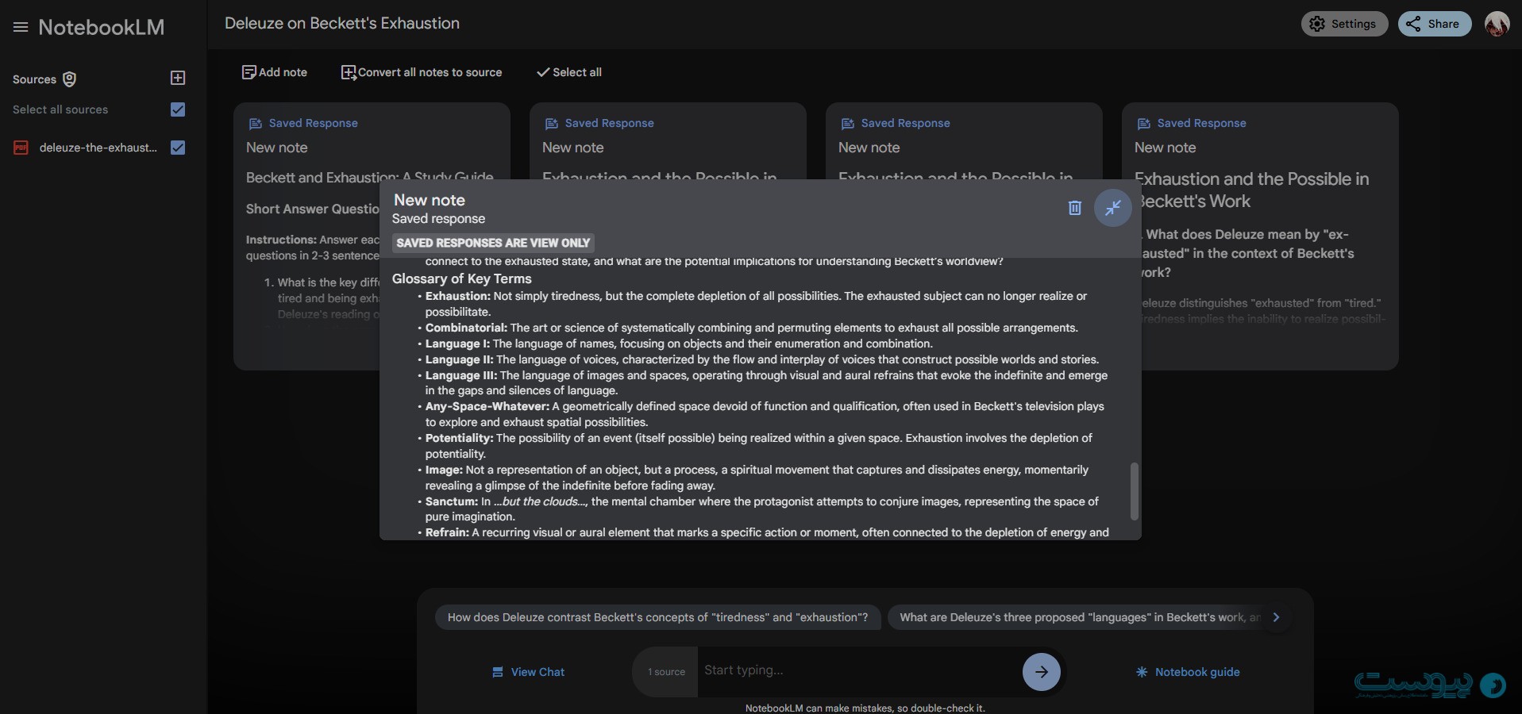Click the Share button
The width and height of the screenshot is (1522, 714).
(x=1434, y=24)
